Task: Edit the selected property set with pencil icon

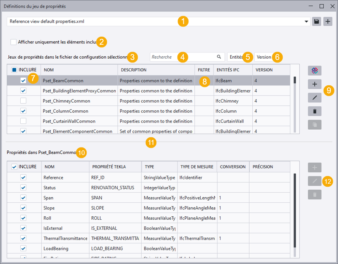Action: (314, 98)
